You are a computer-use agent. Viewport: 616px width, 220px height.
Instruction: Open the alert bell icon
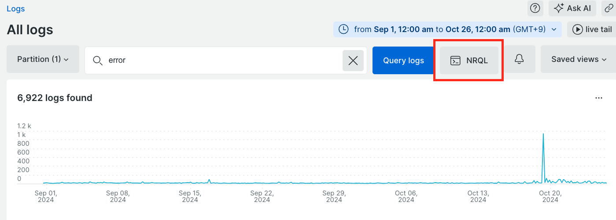click(x=519, y=59)
